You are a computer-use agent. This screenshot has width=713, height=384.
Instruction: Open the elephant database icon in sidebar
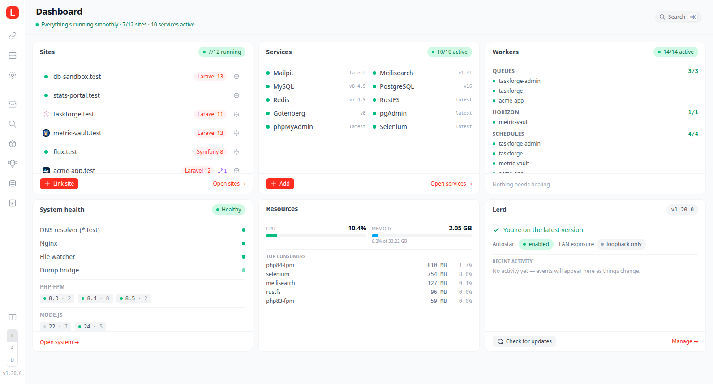(x=13, y=164)
